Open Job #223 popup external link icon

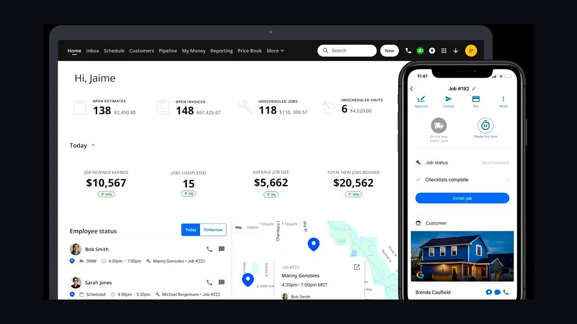pos(357,267)
